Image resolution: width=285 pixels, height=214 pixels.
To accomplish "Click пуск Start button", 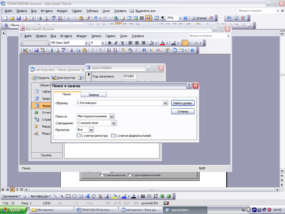I will click(x=13, y=210).
